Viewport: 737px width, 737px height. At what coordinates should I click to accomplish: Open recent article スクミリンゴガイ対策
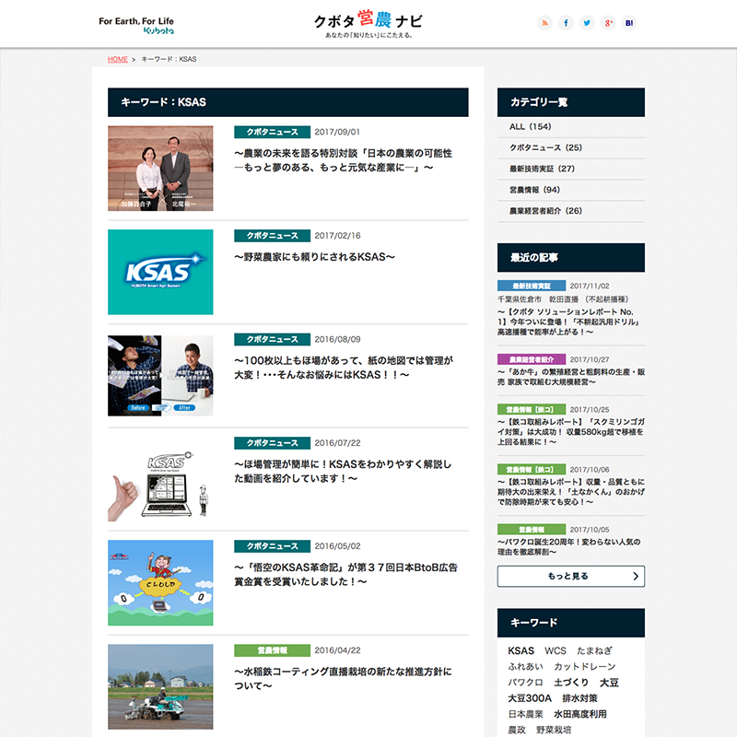pyautogui.click(x=570, y=432)
